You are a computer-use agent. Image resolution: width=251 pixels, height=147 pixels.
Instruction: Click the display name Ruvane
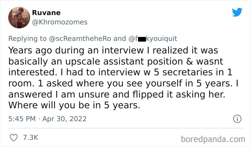point(44,13)
